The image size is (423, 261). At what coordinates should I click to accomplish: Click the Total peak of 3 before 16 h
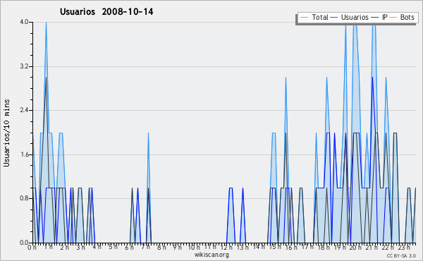coord(286,78)
